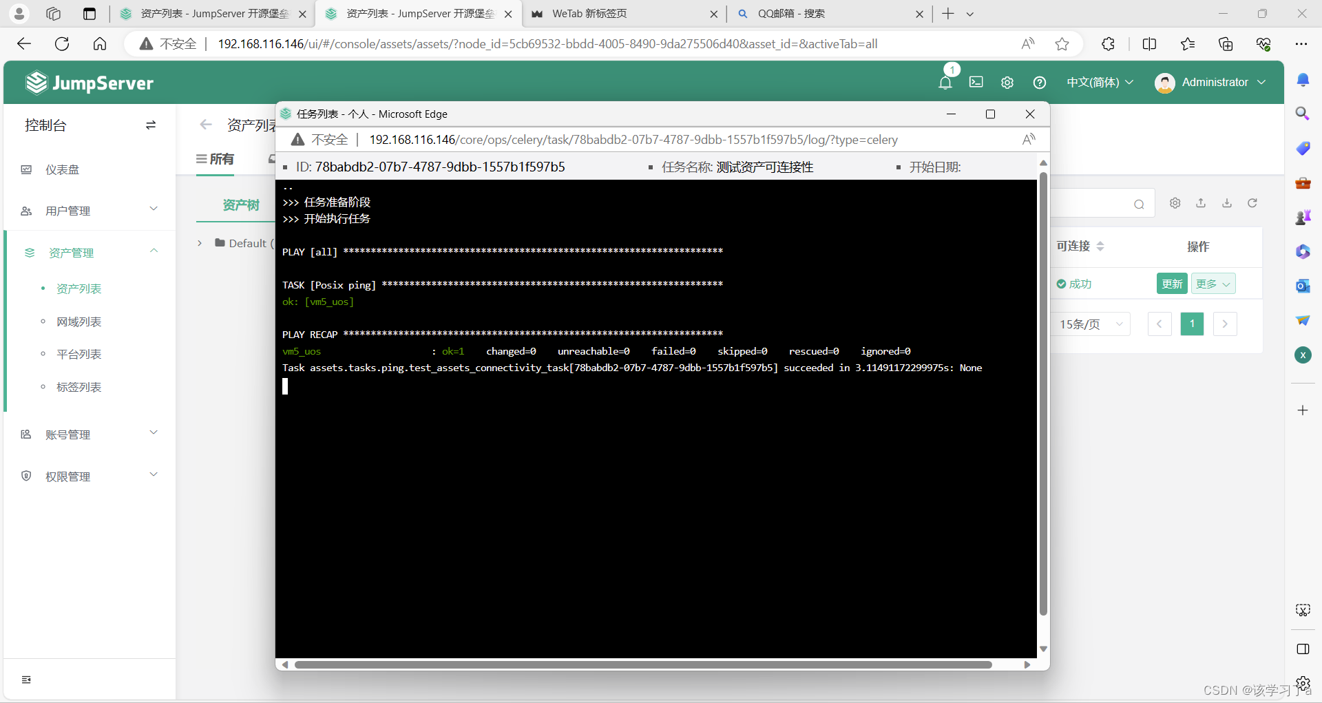Click the 更新 button in asset row
The image size is (1322, 703).
coord(1172,284)
